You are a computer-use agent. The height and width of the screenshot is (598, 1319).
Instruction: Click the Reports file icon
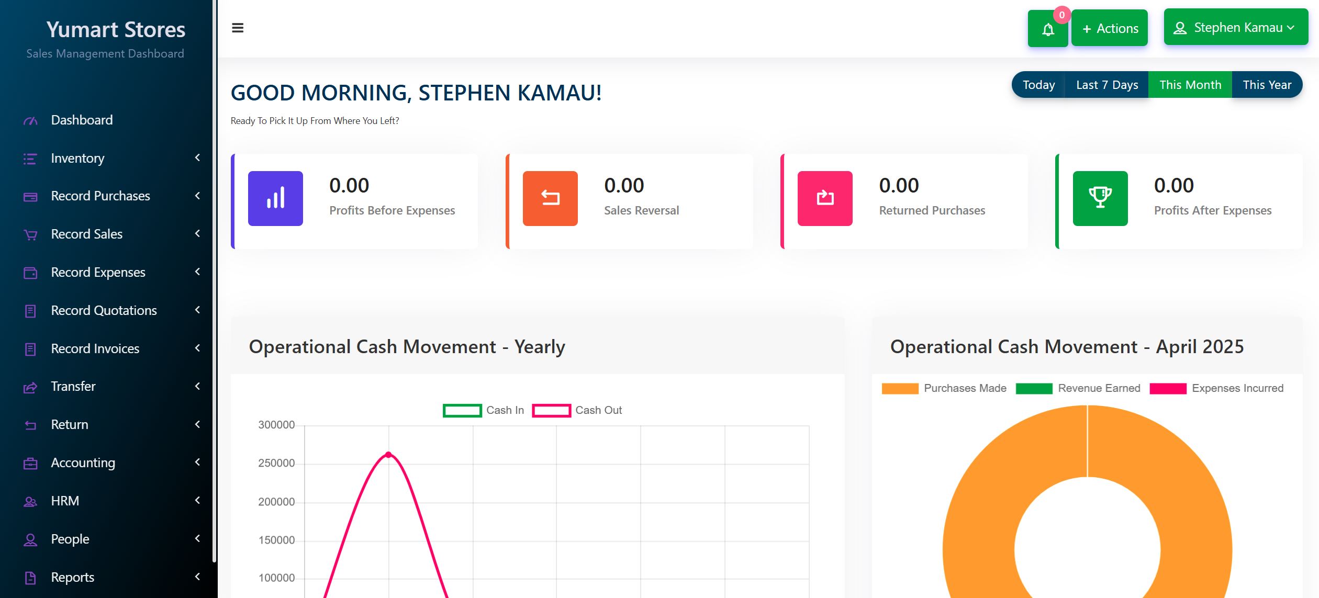30,578
